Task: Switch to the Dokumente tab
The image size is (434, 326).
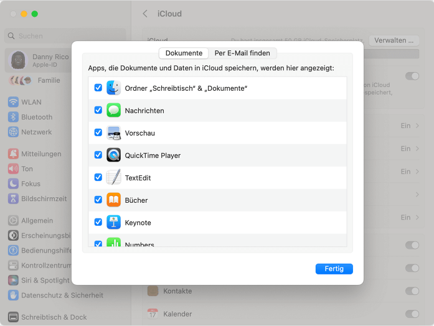Action: [184, 54]
